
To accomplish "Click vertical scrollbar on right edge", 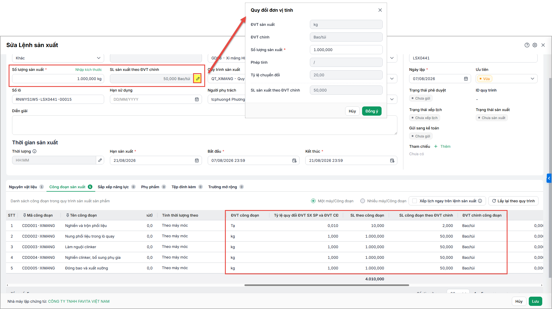I will click(x=550, y=178).
